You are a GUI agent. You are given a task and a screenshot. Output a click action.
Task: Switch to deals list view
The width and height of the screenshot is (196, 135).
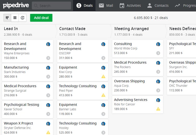pyautogui.click(x=15, y=18)
